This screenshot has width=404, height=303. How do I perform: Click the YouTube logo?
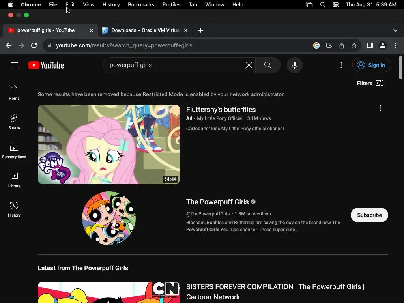[x=46, y=65]
